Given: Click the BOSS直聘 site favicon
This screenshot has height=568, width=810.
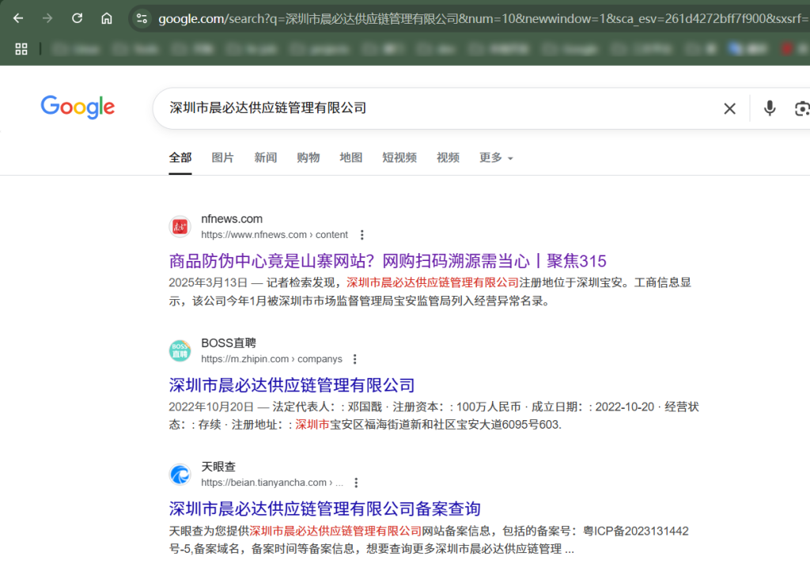Looking at the screenshot, I should click(x=180, y=350).
